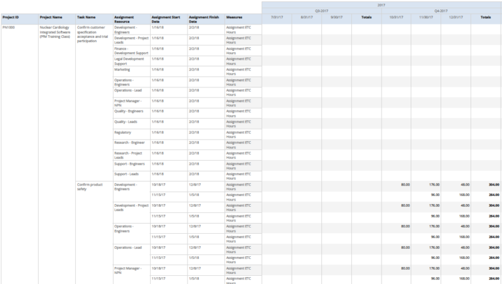The height and width of the screenshot is (284, 502).
Task: Click the Totals header under Q4-2017
Action: [x=486, y=19]
